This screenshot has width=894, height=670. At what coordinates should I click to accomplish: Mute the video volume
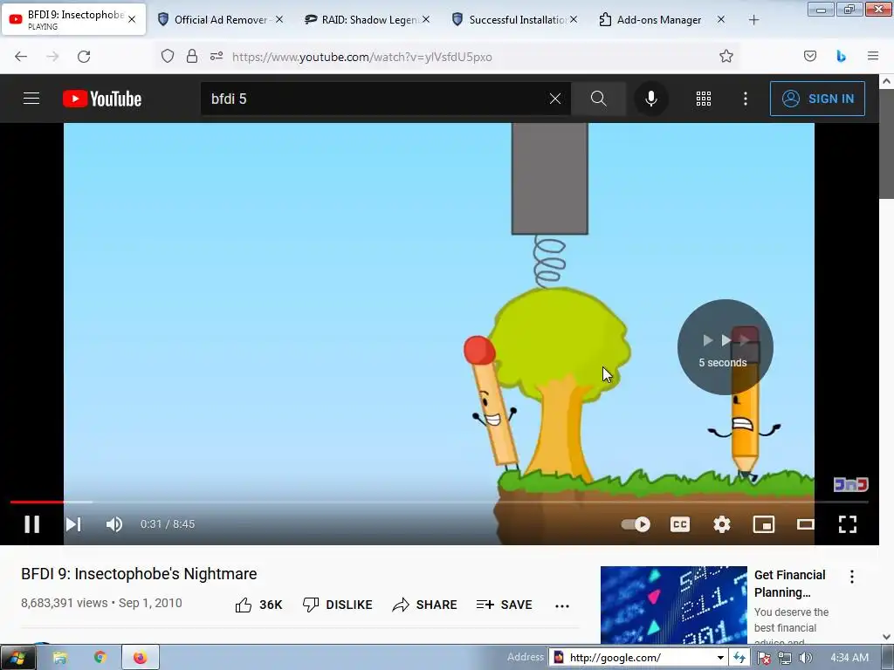click(114, 524)
